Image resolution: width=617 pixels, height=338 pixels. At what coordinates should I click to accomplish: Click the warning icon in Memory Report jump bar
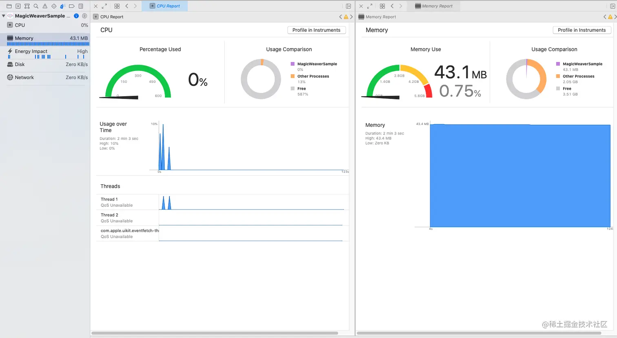click(610, 17)
